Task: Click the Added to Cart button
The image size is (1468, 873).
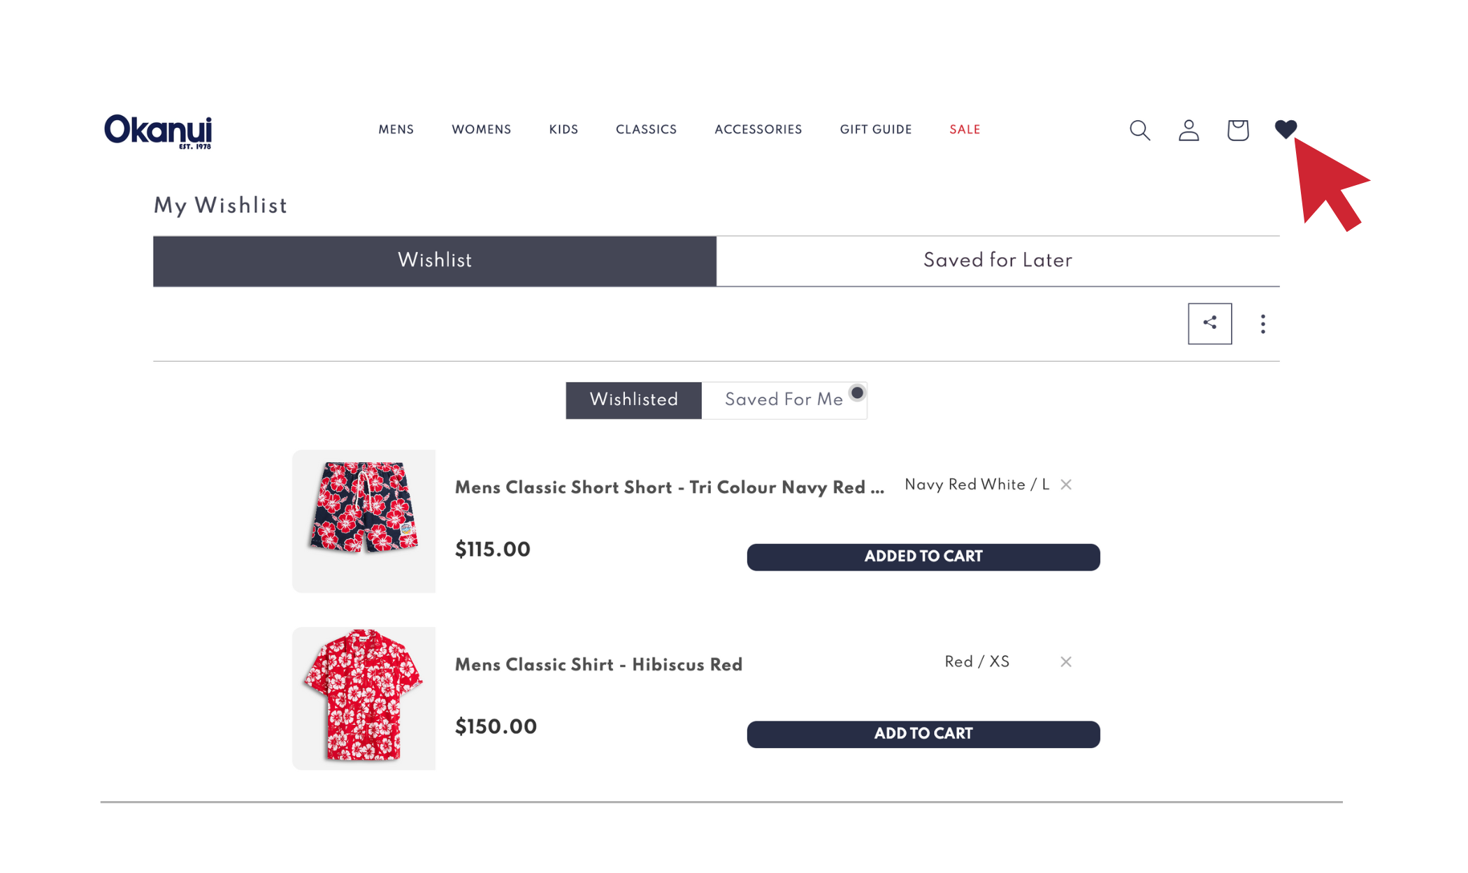Action: pyautogui.click(x=923, y=557)
